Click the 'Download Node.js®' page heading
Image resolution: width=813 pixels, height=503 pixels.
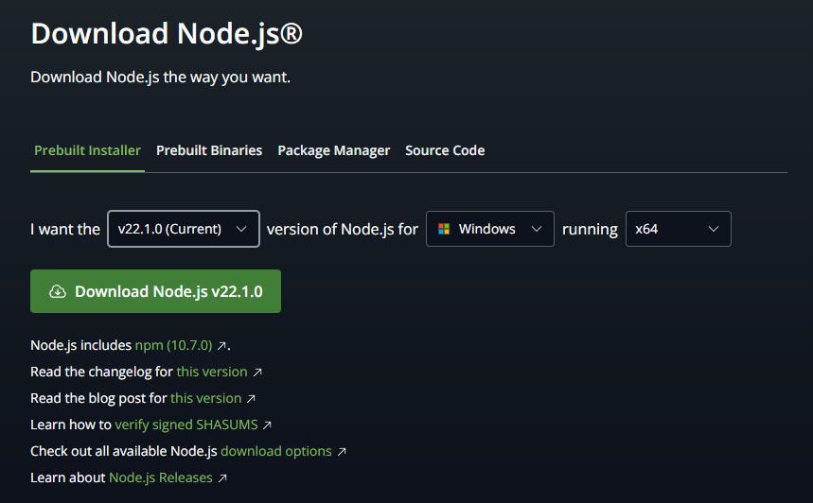167,33
